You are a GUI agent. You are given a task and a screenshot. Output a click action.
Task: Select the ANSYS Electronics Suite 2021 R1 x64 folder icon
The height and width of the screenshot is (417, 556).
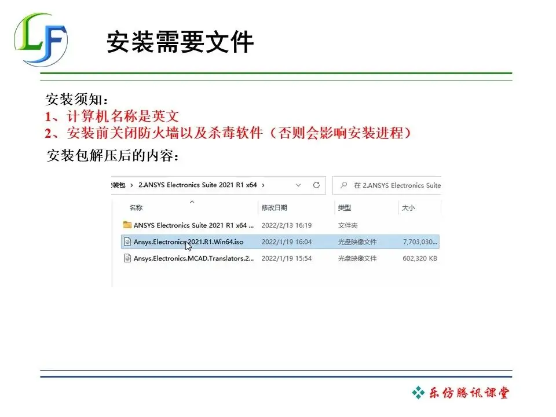(127, 225)
